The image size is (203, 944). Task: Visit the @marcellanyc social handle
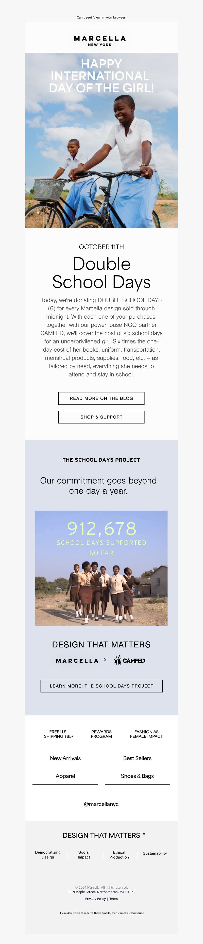[101, 804]
